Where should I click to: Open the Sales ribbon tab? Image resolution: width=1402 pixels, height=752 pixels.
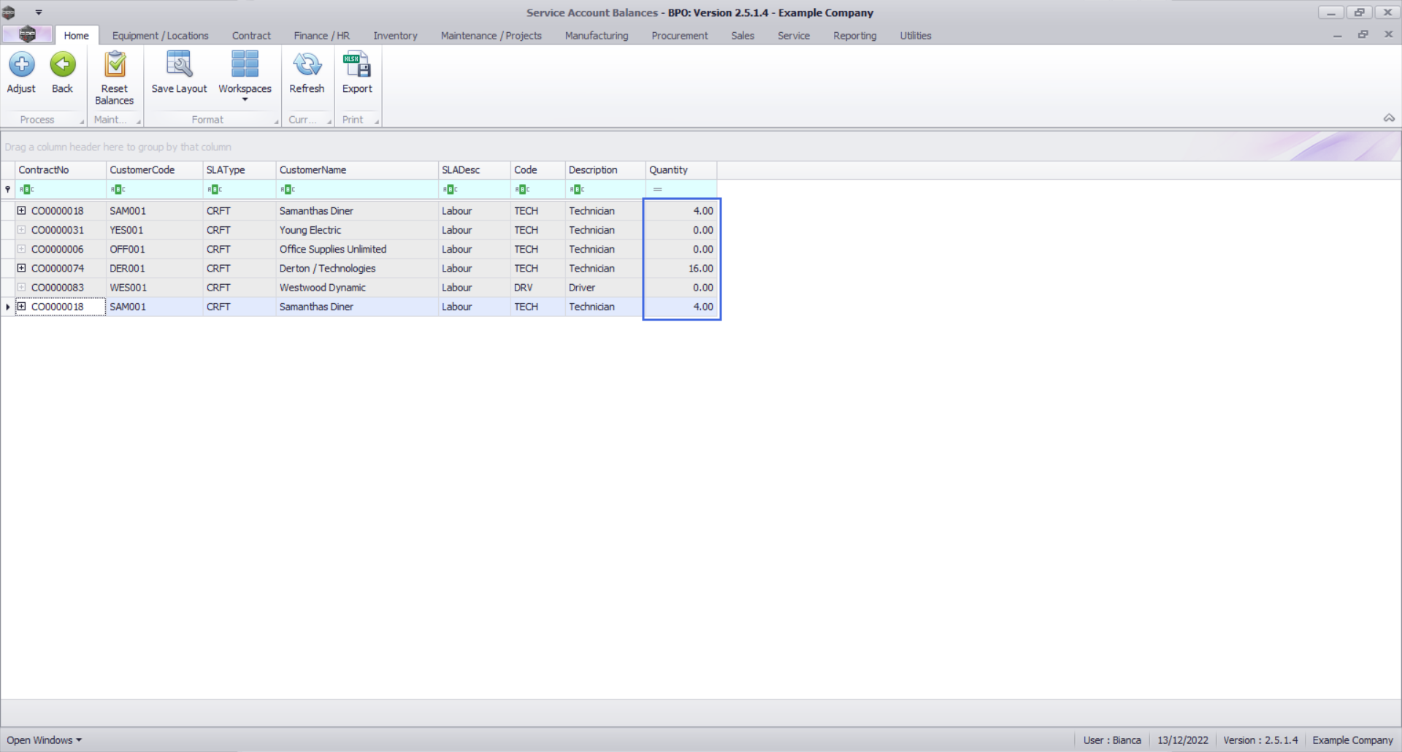coord(743,35)
